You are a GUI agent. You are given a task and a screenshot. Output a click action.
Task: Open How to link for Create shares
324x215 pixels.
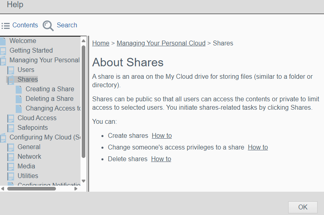coord(162,136)
